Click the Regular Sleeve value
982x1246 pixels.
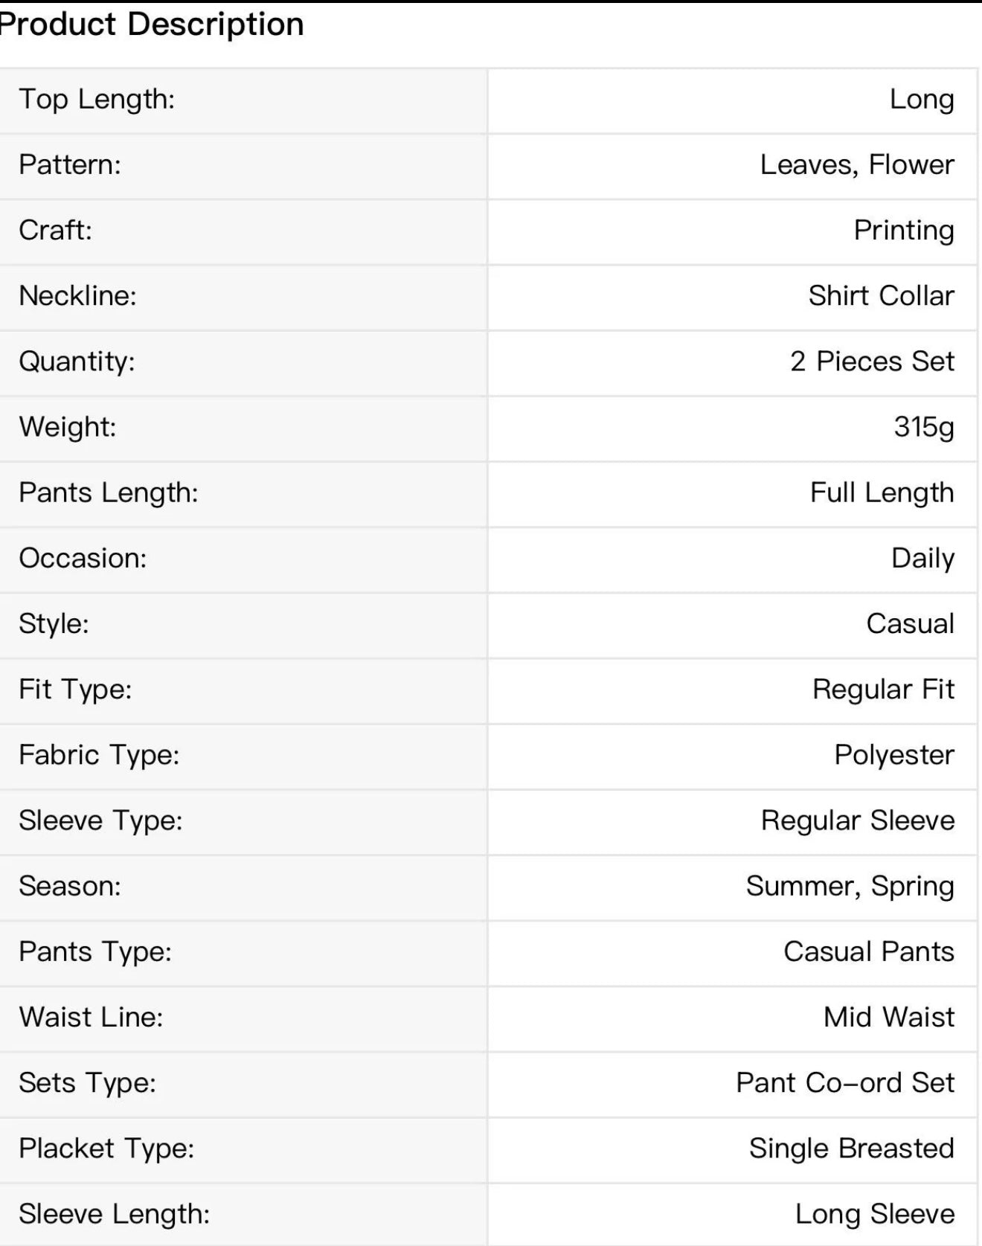click(858, 820)
